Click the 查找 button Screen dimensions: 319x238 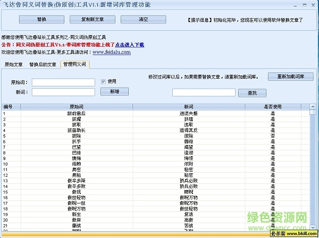[252, 93]
